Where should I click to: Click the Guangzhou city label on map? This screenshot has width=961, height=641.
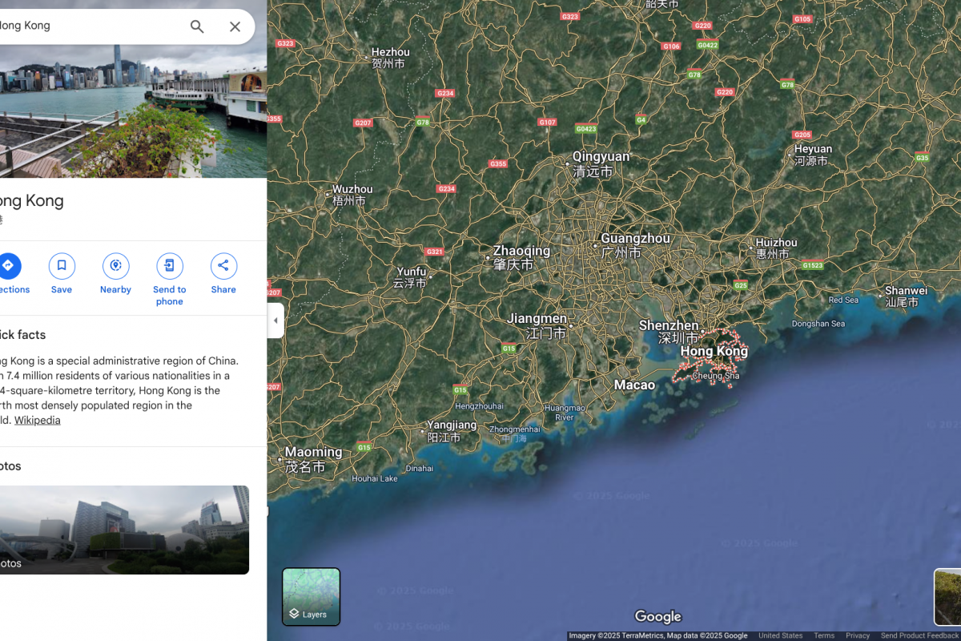(x=635, y=239)
